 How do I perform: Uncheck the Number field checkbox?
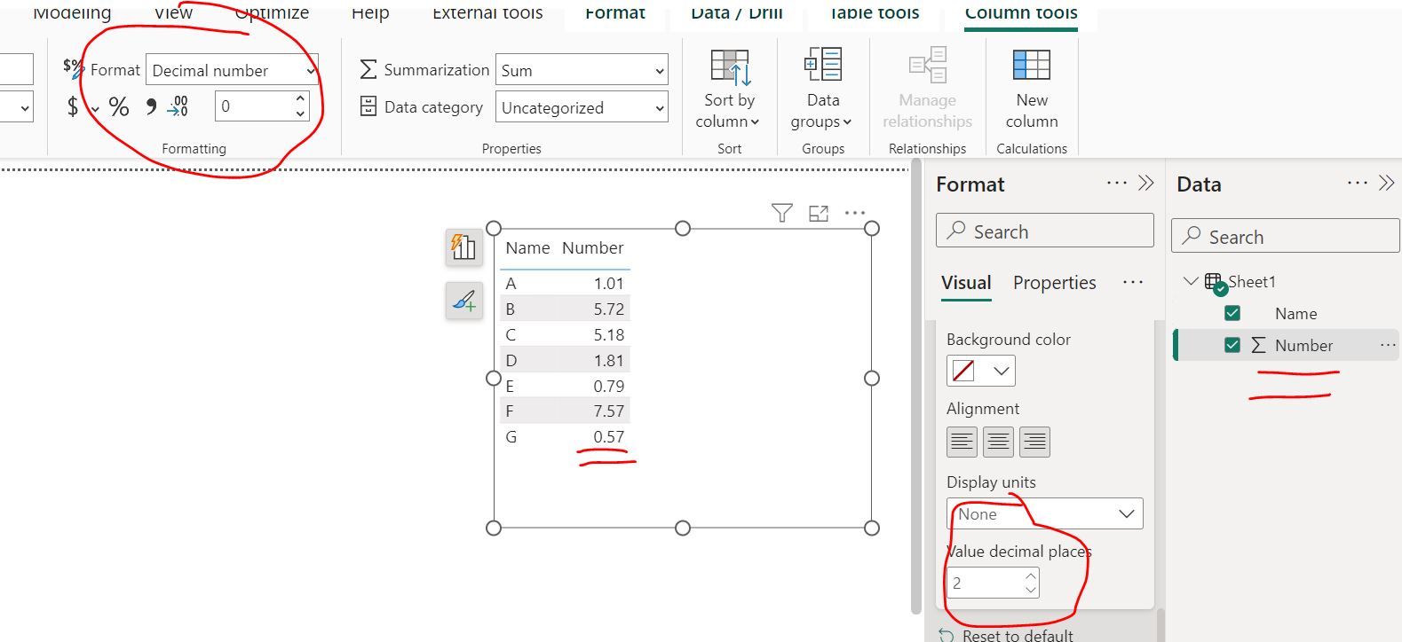(1232, 345)
